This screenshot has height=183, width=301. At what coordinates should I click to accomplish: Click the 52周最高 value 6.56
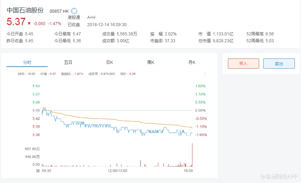click(x=269, y=34)
